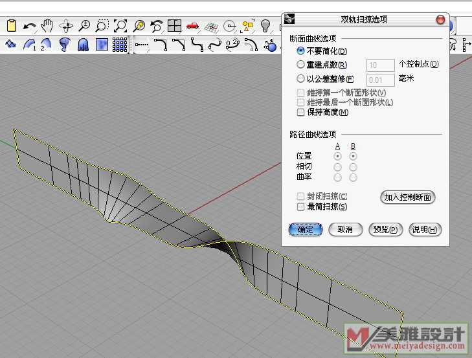Click the control point count field showing 10
The height and width of the screenshot is (358, 472).
tap(381, 65)
